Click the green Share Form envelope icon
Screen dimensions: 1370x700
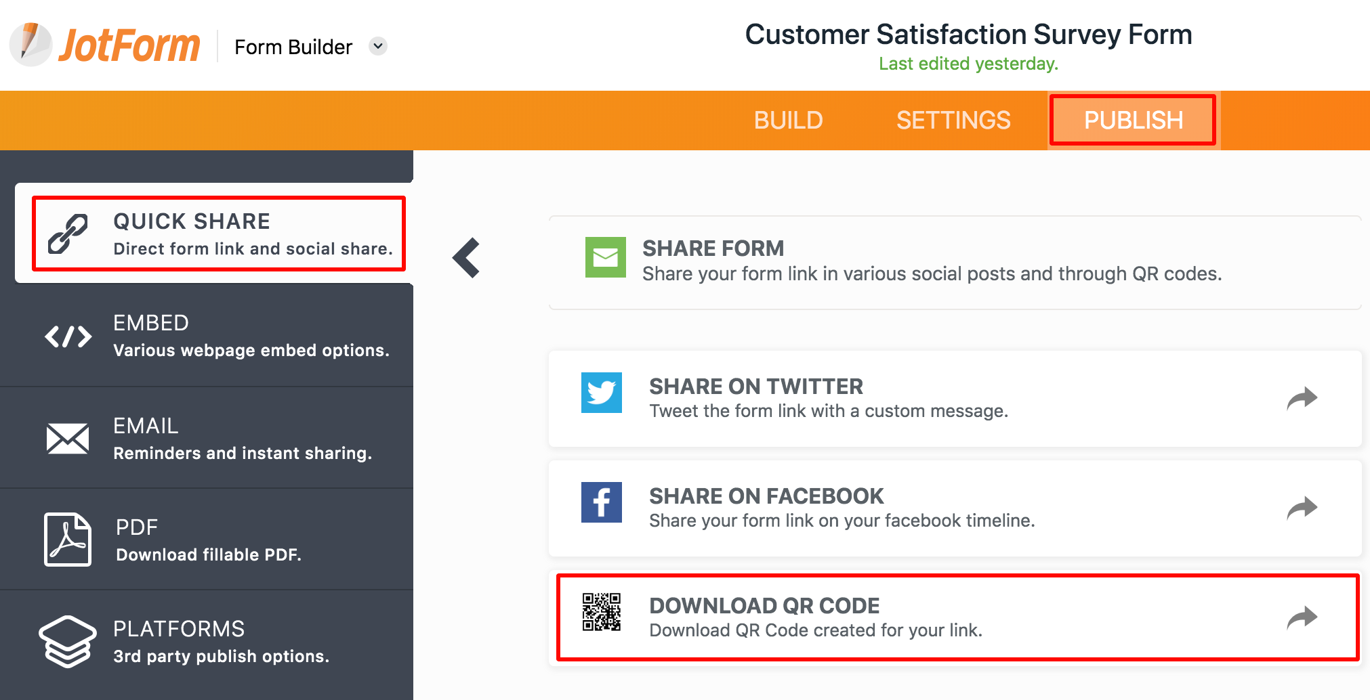tap(606, 257)
